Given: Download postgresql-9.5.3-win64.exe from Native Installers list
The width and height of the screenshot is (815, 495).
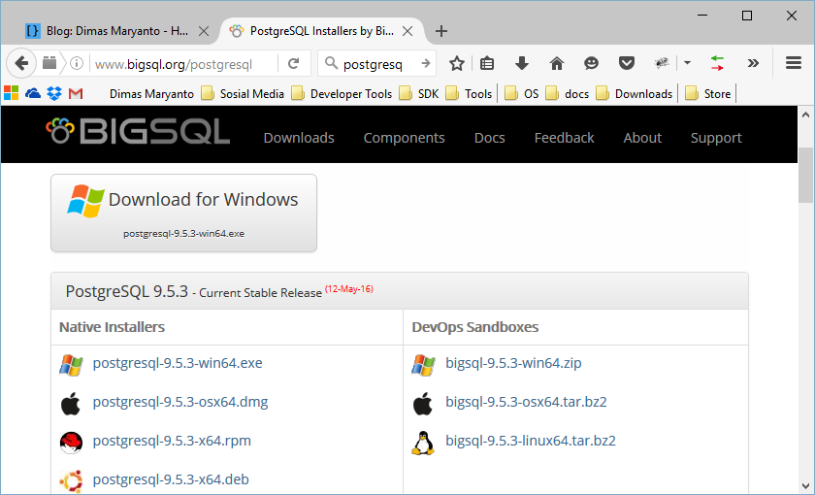Looking at the screenshot, I should tap(178, 363).
